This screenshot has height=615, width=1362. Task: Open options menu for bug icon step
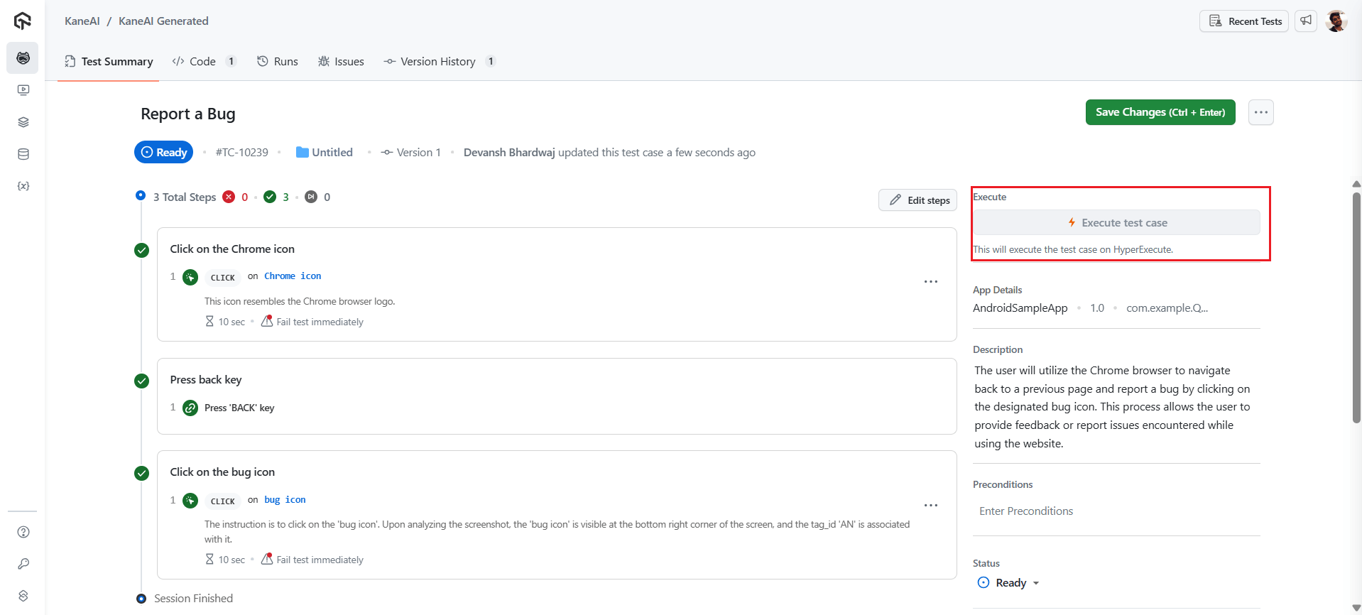point(930,506)
